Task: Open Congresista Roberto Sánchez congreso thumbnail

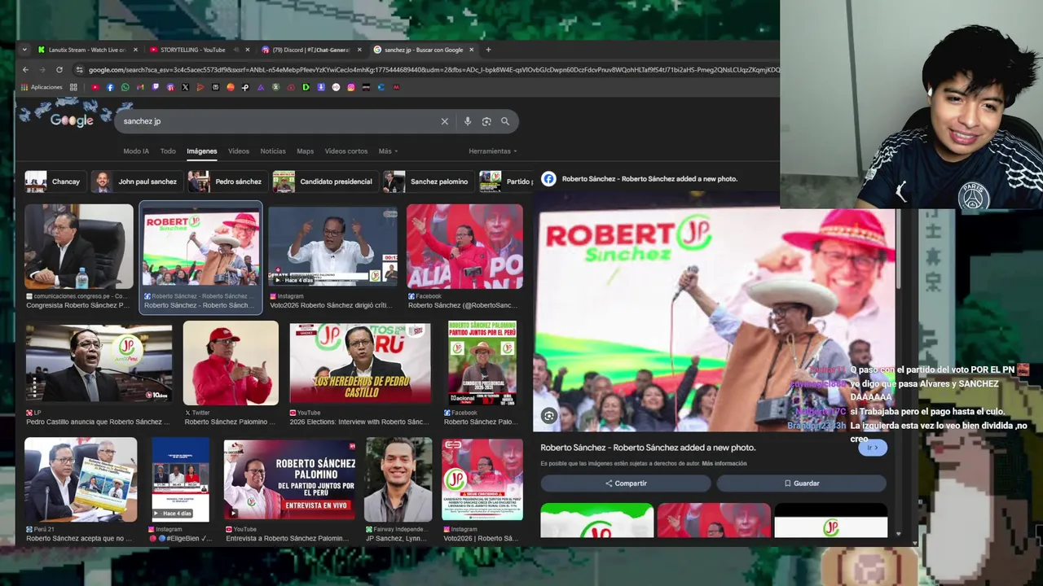Action: point(79,247)
